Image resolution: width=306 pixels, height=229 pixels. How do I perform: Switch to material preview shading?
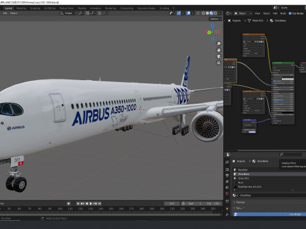pos(212,13)
